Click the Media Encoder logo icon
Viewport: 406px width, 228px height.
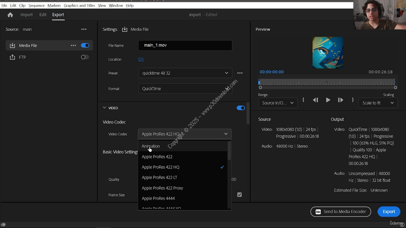pos(318,212)
